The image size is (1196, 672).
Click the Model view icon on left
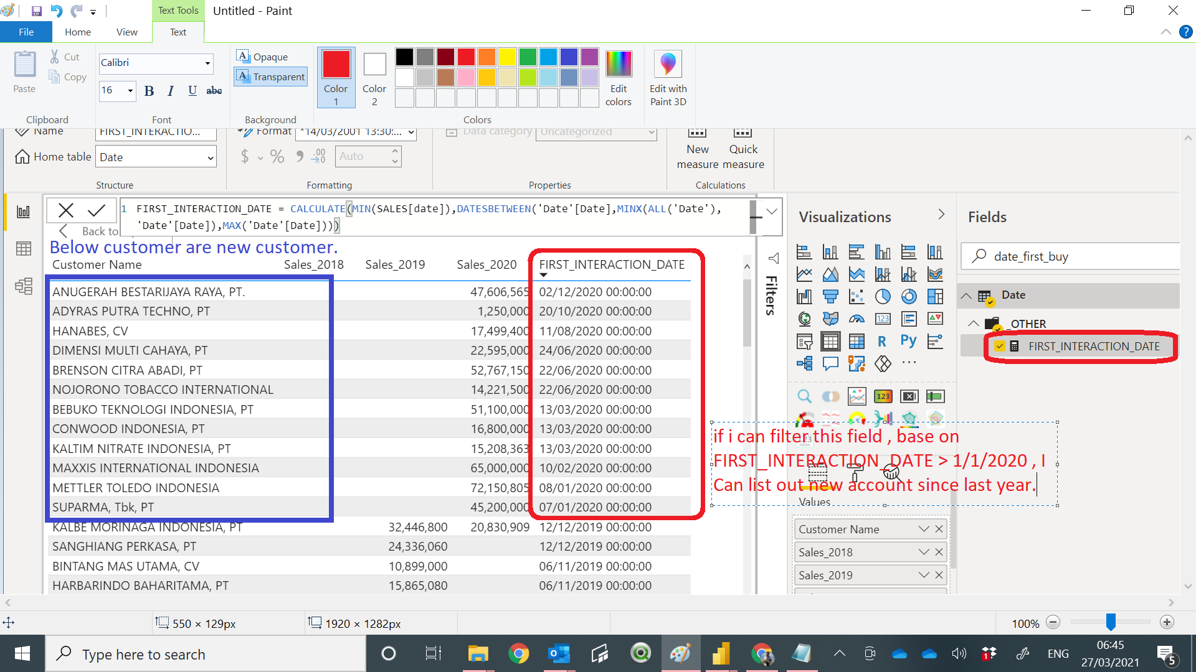24,286
